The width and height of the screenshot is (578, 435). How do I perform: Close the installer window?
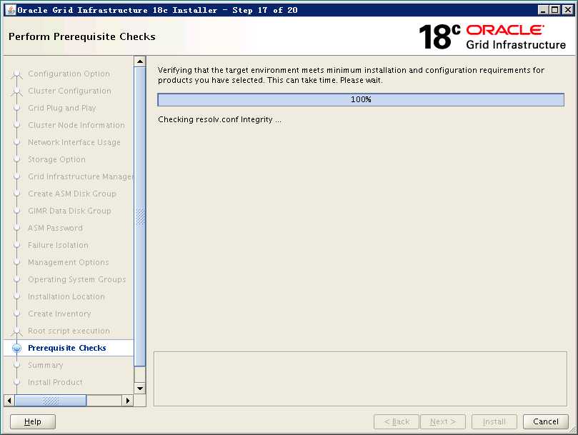[x=568, y=10]
